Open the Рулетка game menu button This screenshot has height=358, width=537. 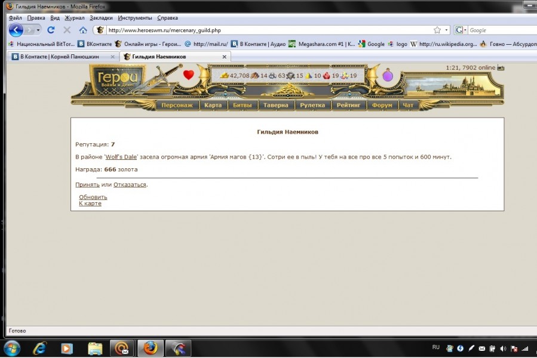[x=312, y=105]
